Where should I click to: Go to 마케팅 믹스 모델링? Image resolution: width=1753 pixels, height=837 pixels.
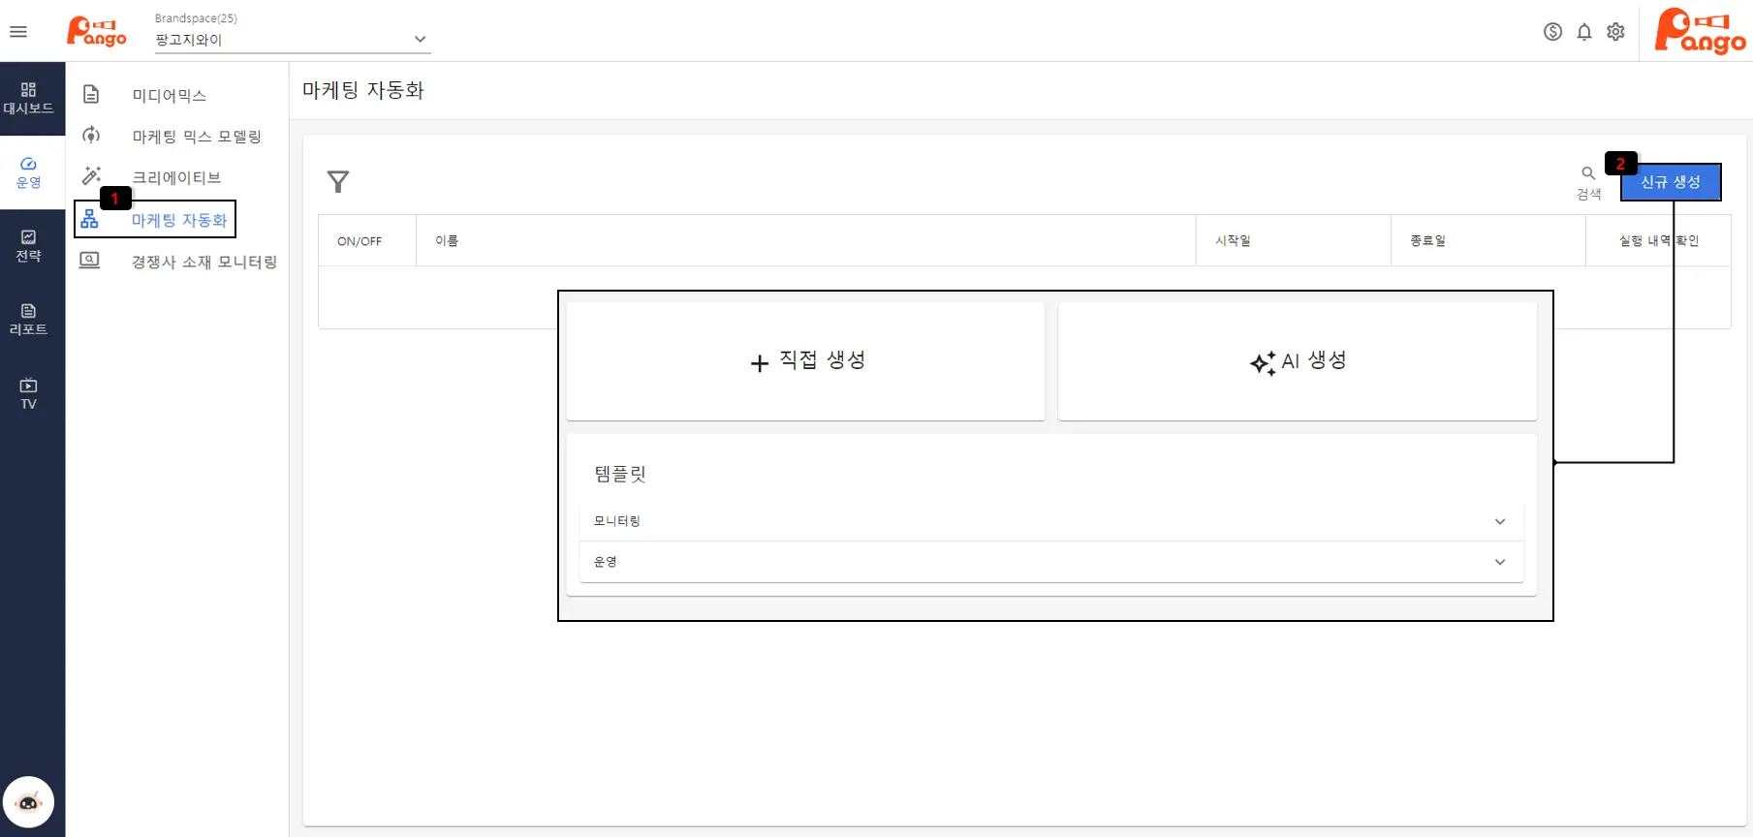[197, 137]
